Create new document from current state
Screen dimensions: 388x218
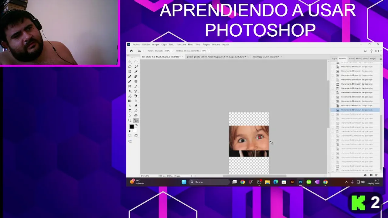tap(365, 175)
